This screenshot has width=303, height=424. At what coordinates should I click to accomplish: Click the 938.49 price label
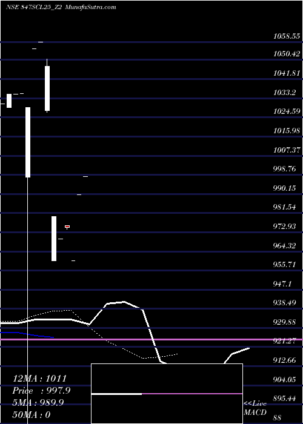(284, 303)
